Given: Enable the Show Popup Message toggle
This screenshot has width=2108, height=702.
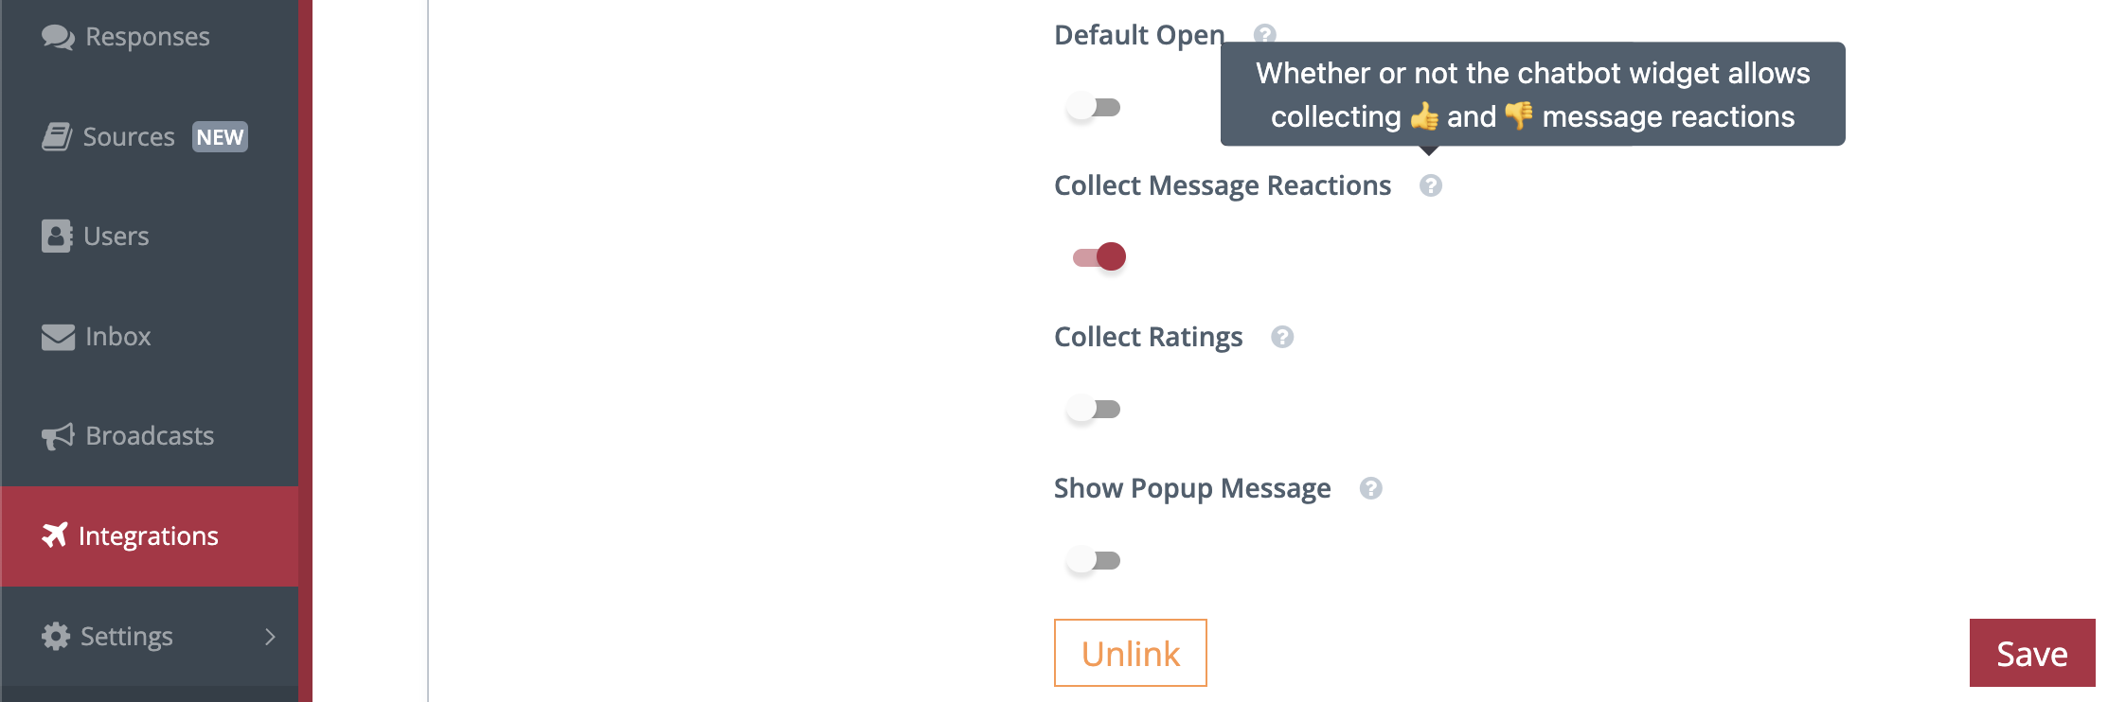Looking at the screenshot, I should 1094,560.
